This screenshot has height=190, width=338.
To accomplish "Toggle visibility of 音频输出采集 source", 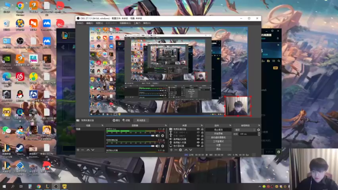I will [198, 139].
